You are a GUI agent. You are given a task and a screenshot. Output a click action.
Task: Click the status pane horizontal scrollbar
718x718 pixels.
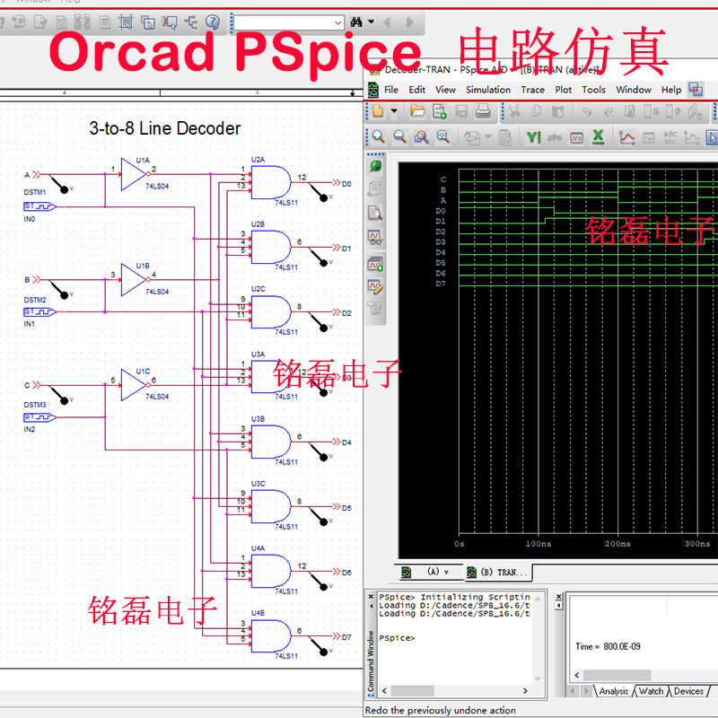[617, 675]
